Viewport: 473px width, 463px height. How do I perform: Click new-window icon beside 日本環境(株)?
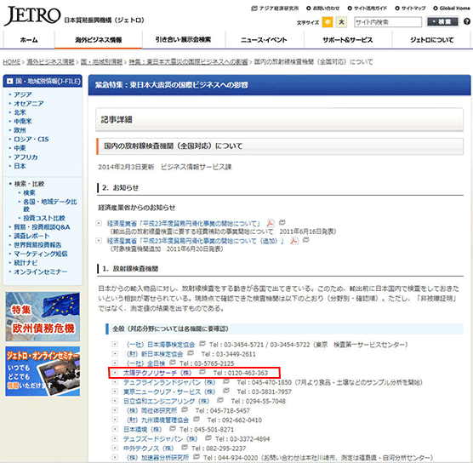point(173,429)
